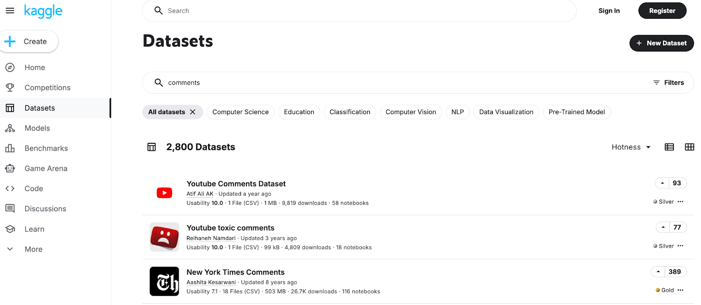Select the Education tag chip
701x305 pixels.
[x=299, y=112]
